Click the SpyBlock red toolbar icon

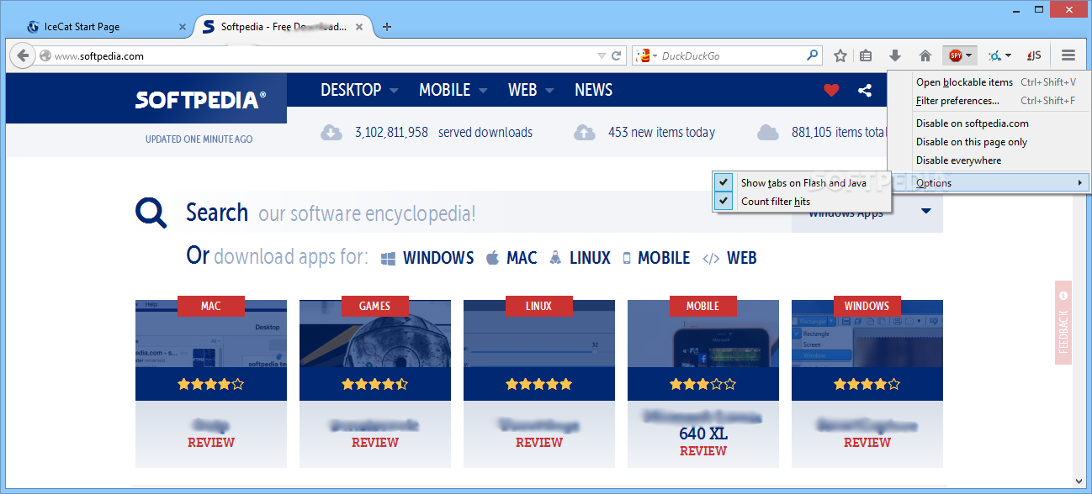point(955,55)
